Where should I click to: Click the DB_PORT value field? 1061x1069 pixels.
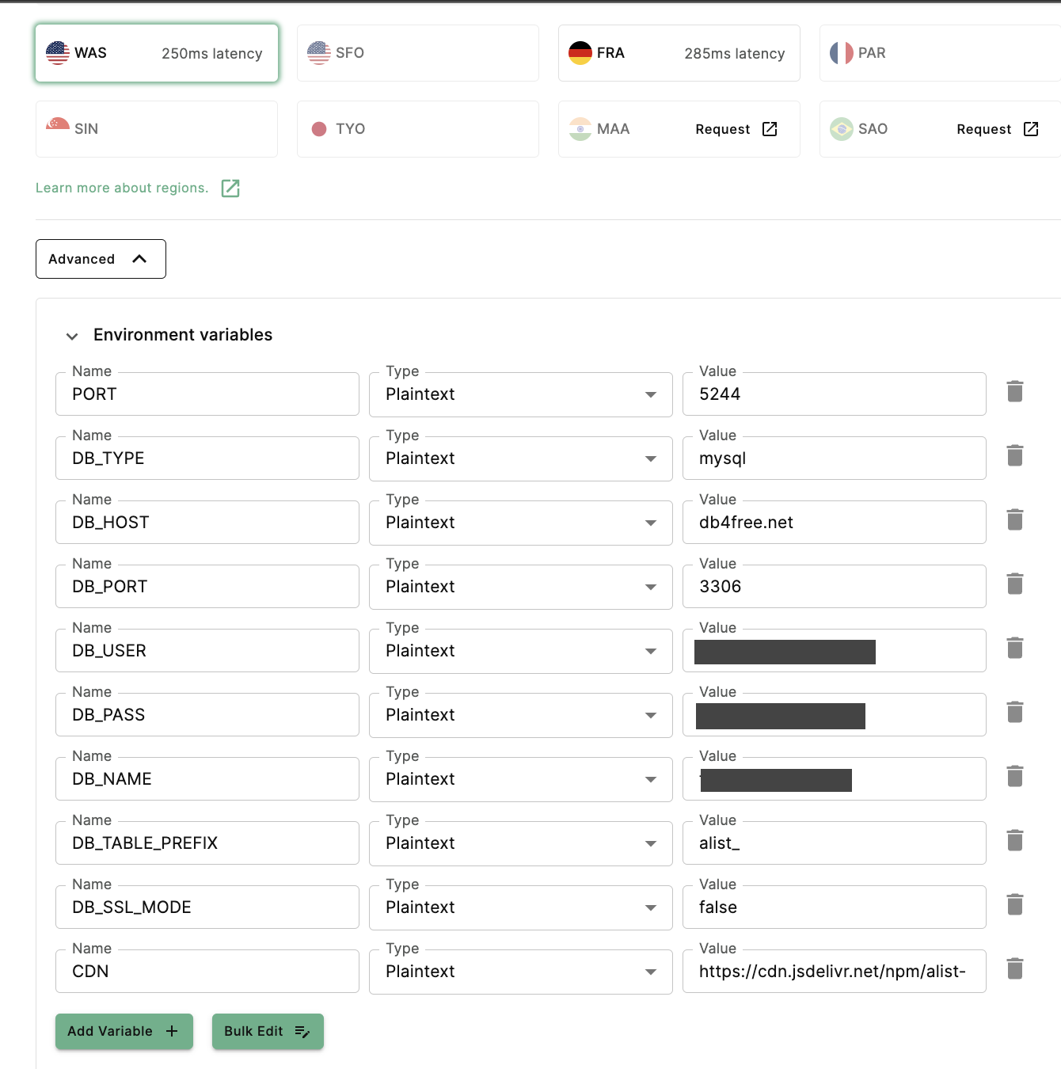coord(833,587)
